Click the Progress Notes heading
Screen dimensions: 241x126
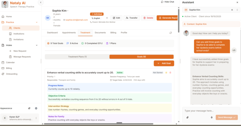(x=56, y=86)
